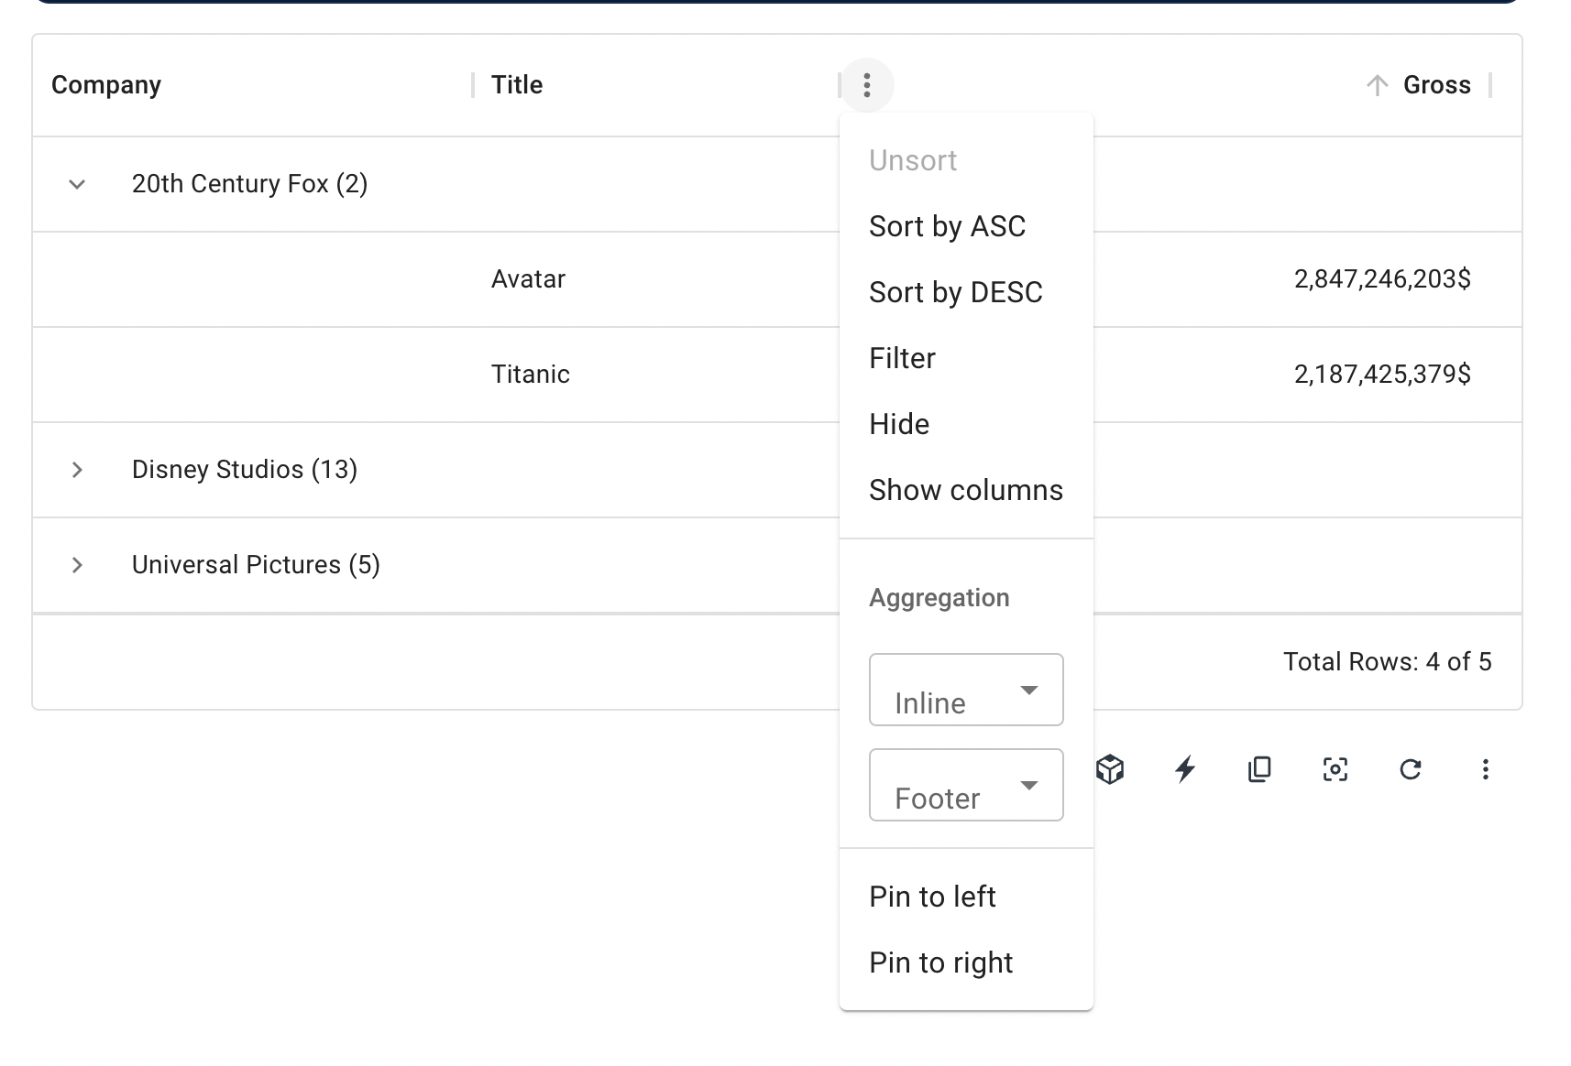Expand the Disney Studios group

point(78,470)
